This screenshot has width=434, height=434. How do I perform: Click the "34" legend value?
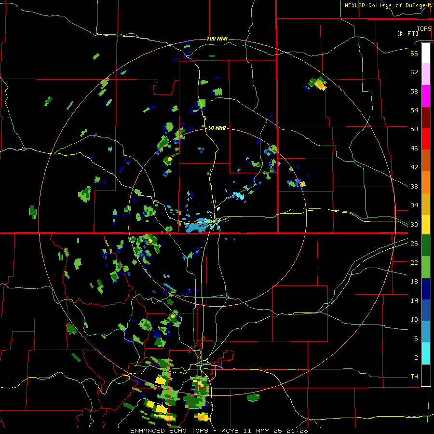pos(414,205)
